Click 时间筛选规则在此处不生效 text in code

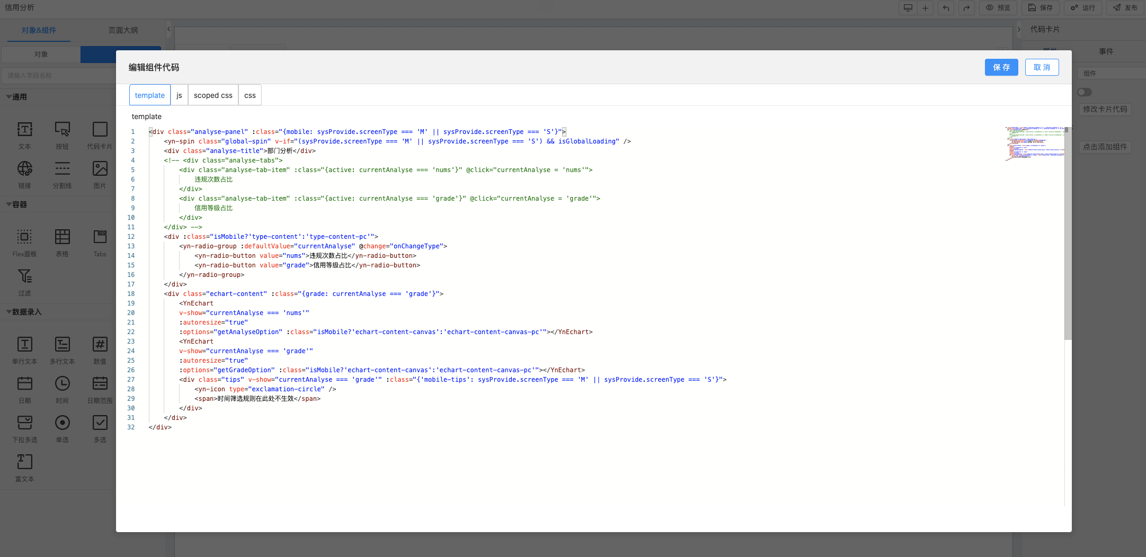click(x=255, y=399)
